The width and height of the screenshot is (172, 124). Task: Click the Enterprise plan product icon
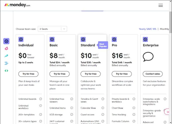coord(145,39)
